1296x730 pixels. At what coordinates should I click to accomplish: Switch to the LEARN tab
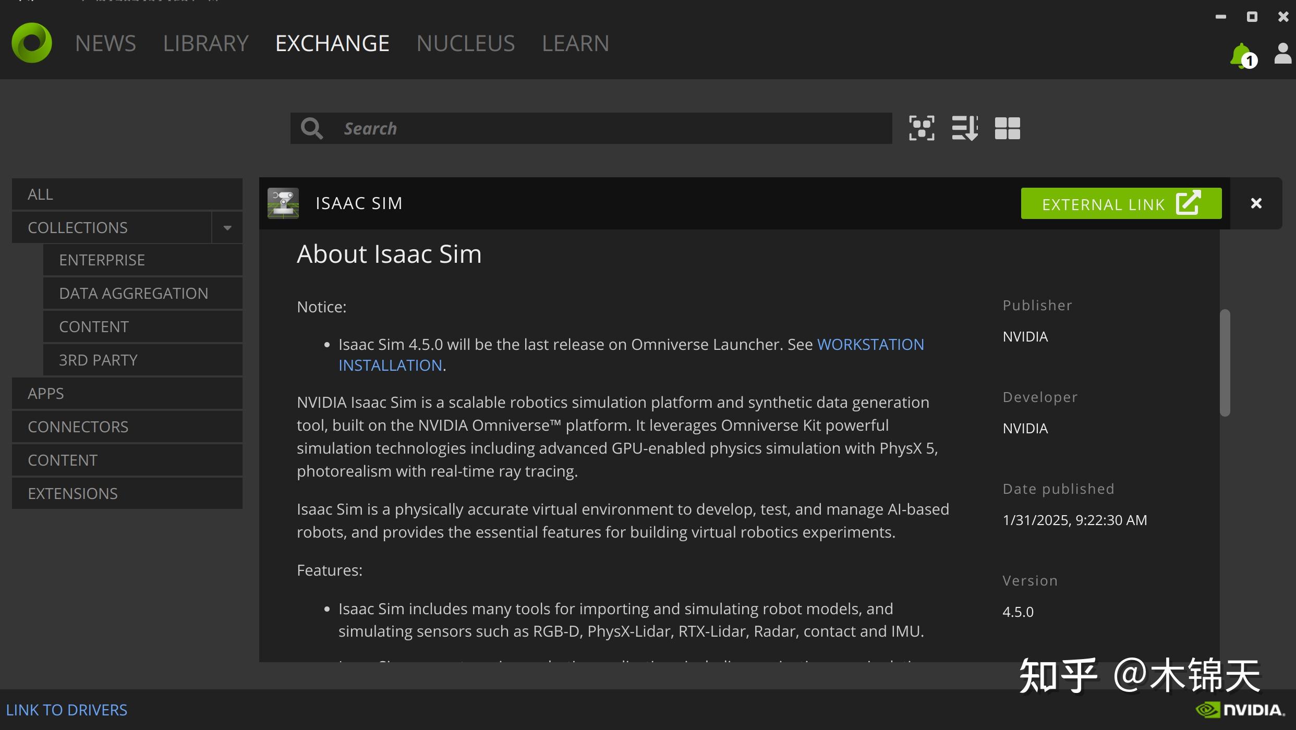pyautogui.click(x=576, y=43)
